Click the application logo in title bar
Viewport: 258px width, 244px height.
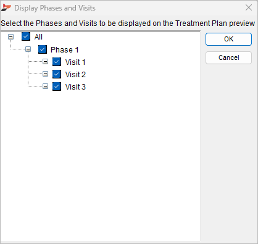pyautogui.click(x=6, y=8)
